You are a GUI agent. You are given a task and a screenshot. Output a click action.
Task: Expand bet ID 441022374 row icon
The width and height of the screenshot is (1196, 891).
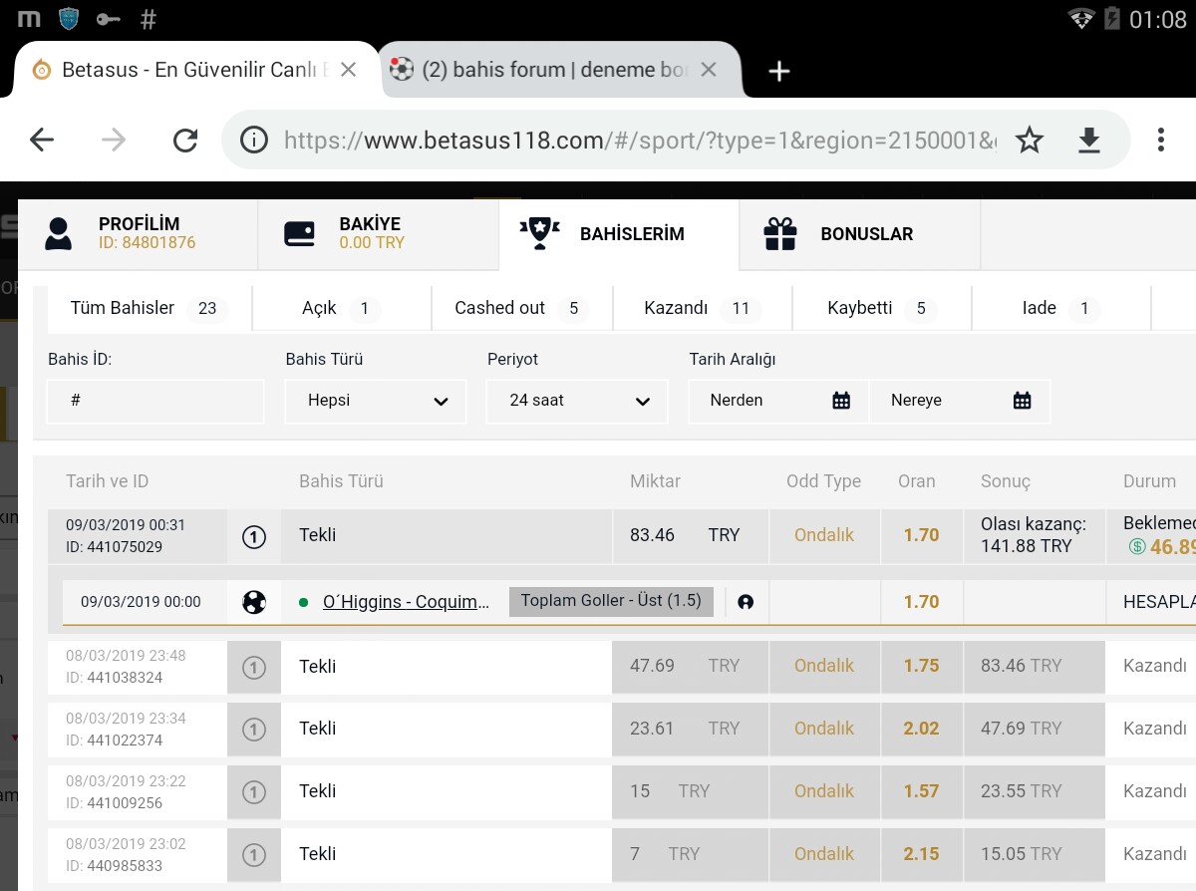point(254,730)
